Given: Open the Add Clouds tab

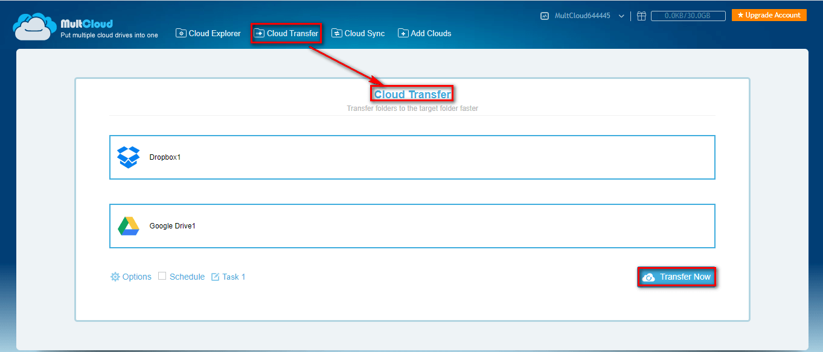Looking at the screenshot, I should (x=424, y=33).
